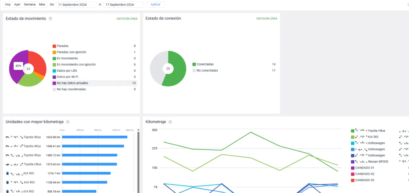Click the 1635.08 km Toyota Hilux bar
Screen dimensions: 409x193
(95, 137)
